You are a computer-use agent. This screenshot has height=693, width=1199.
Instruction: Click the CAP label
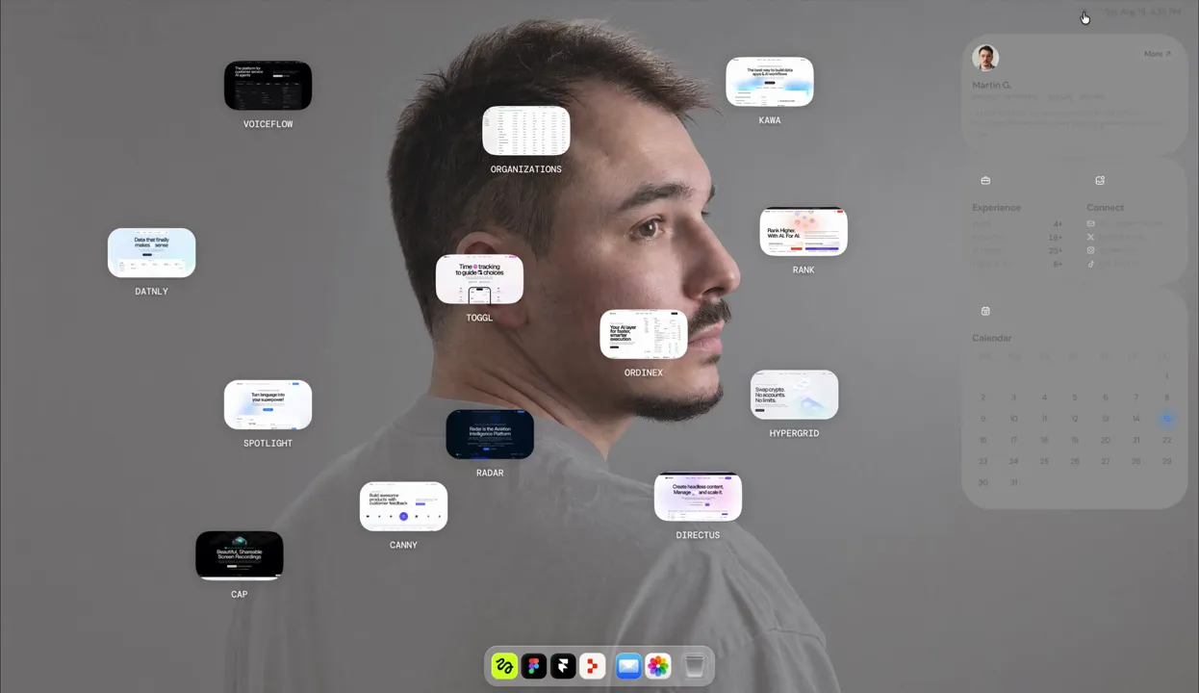239,595
